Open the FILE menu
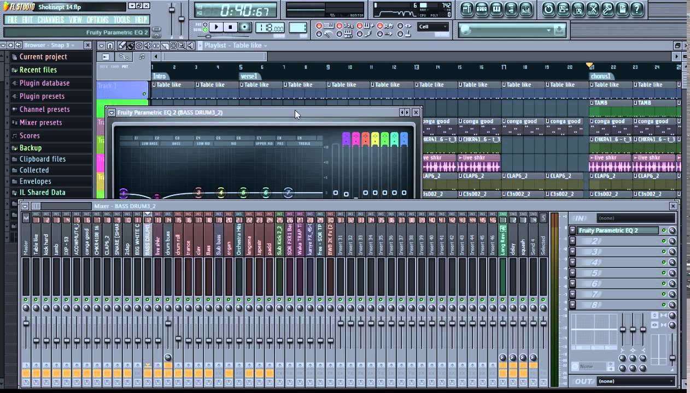 [12, 20]
